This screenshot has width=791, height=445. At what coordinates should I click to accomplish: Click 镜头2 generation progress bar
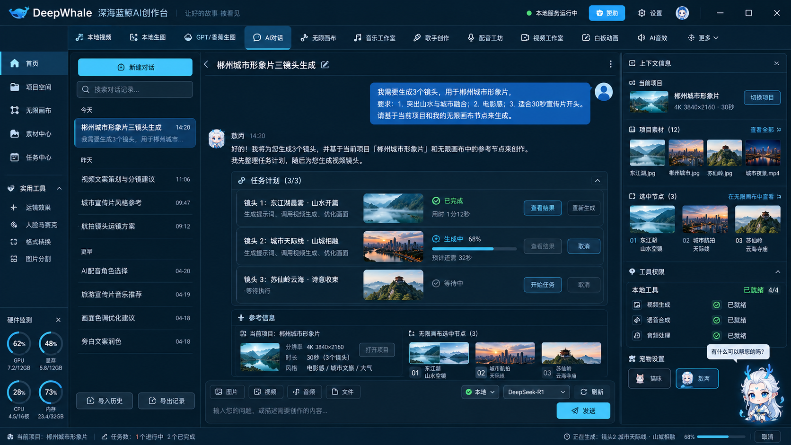[x=474, y=249]
